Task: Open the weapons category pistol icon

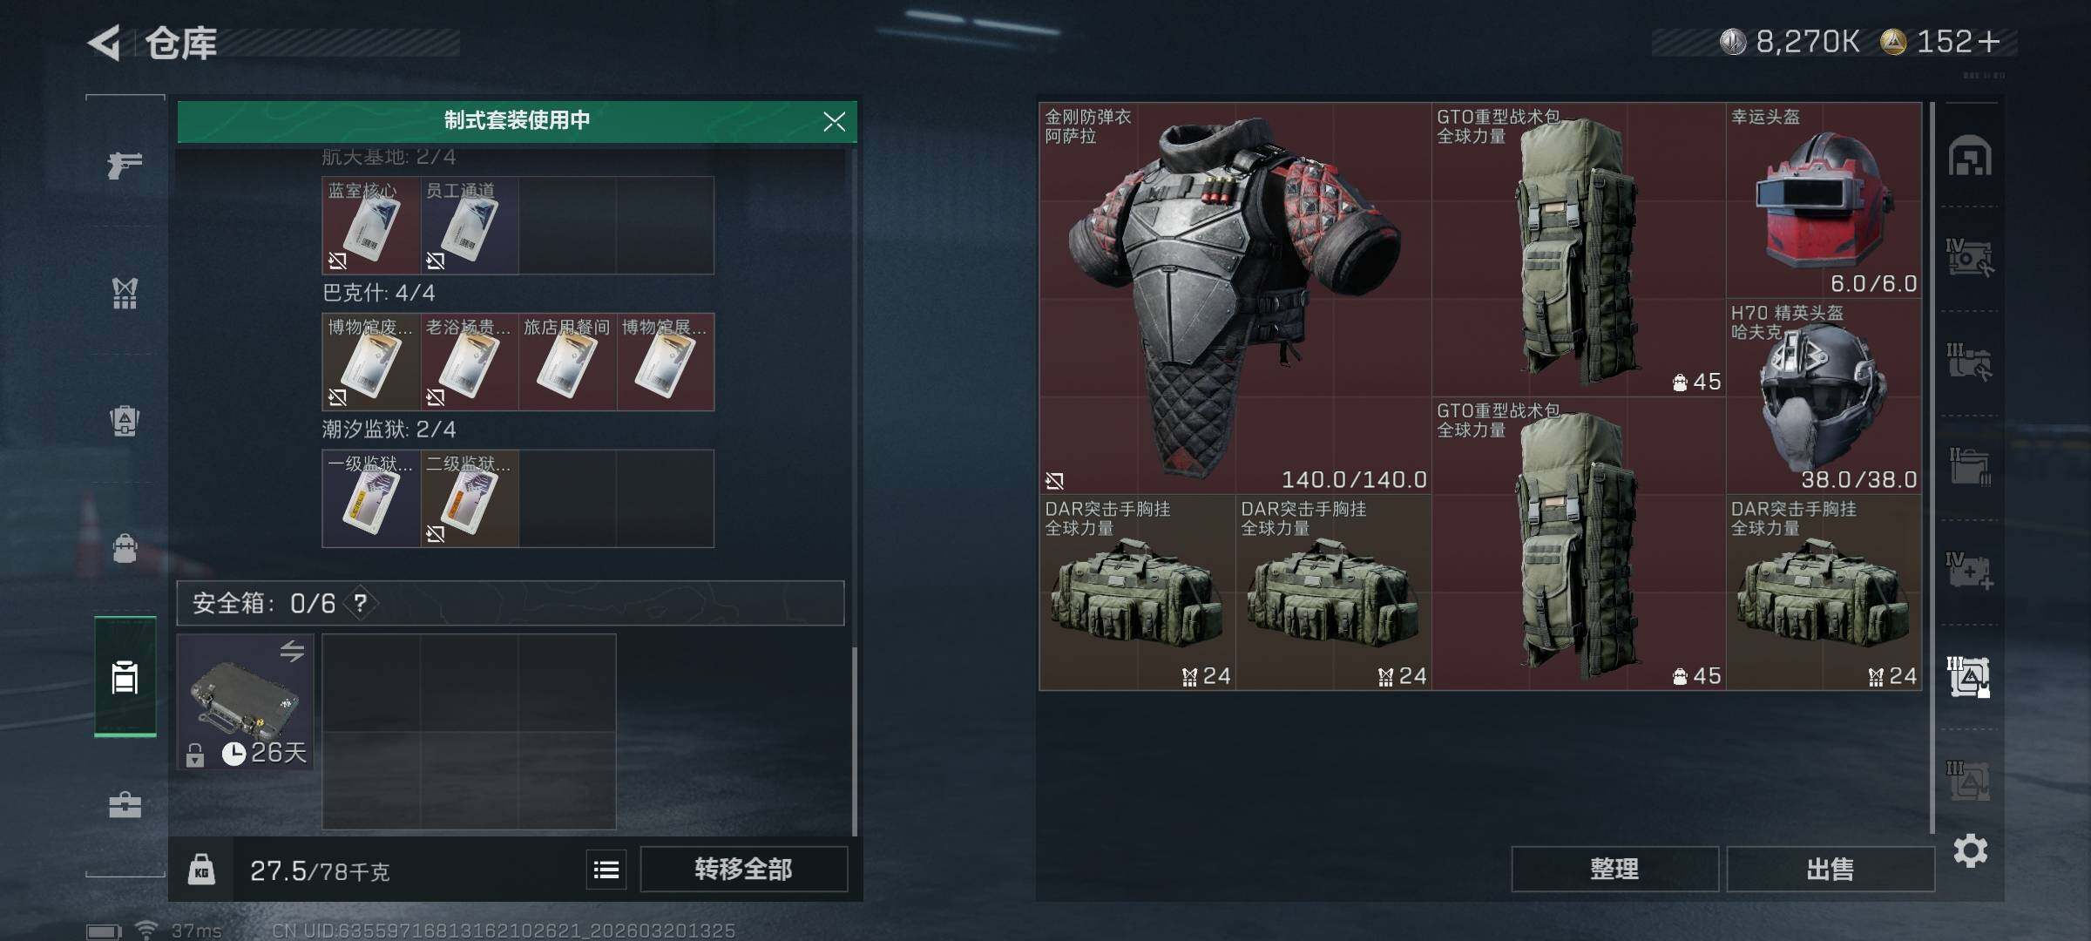Action: [125, 164]
